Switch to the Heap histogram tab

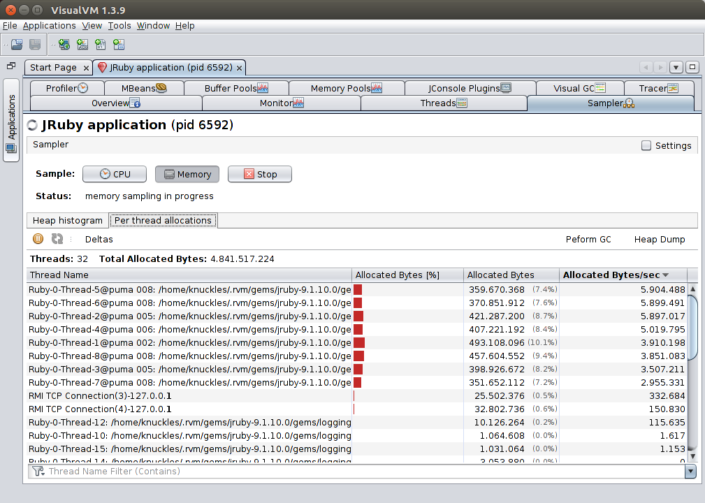pyautogui.click(x=68, y=220)
